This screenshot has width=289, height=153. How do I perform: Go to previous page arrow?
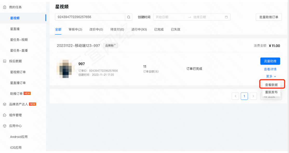(x=235, y=96)
